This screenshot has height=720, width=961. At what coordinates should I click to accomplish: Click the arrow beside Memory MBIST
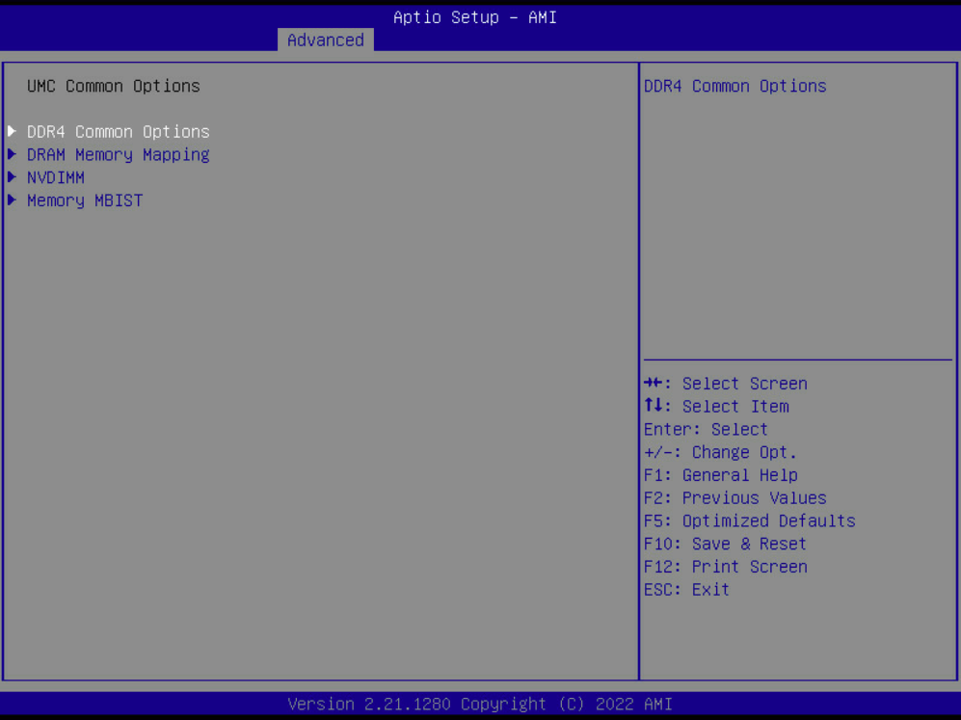(x=12, y=200)
